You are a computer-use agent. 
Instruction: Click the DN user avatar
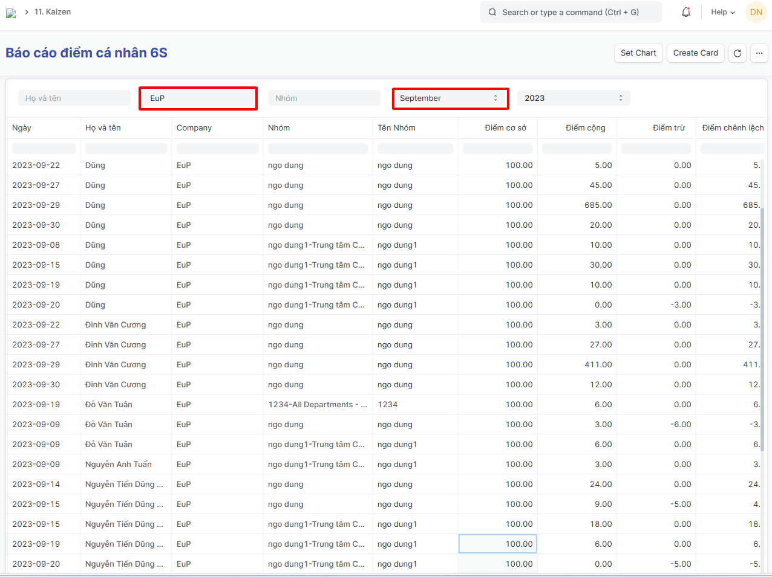(x=756, y=12)
